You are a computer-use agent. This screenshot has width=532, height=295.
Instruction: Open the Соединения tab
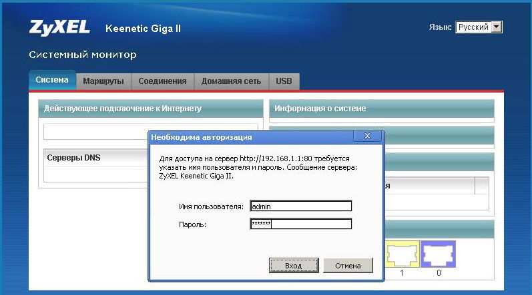[x=162, y=81]
